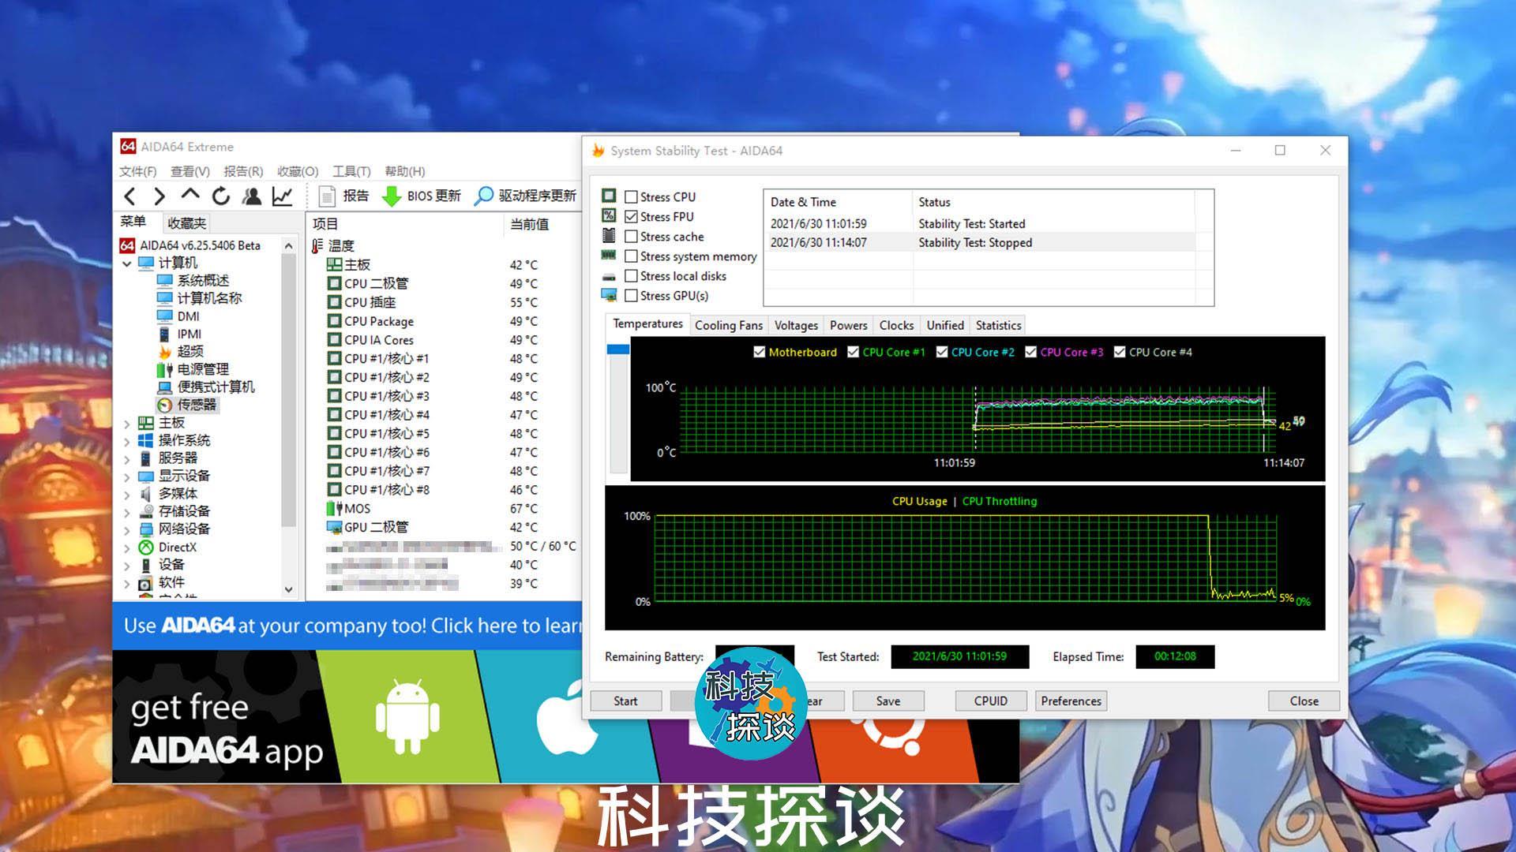This screenshot has width=1516, height=852.
Task: Refresh the AIDA64 page via the refresh icon
Action: [x=221, y=196]
